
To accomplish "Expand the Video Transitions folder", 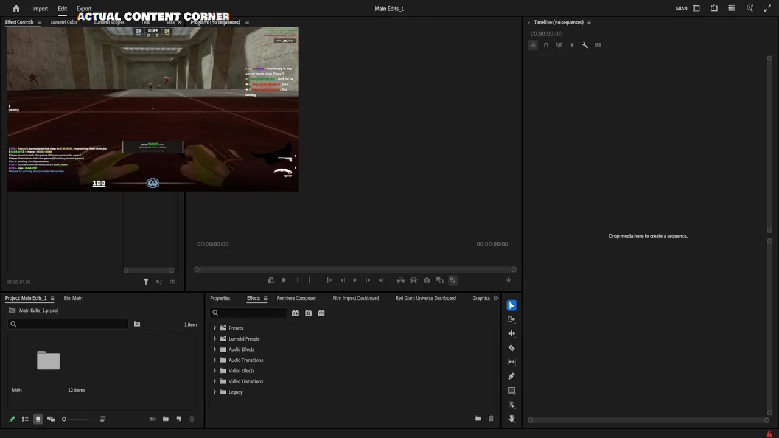I will 214,381.
